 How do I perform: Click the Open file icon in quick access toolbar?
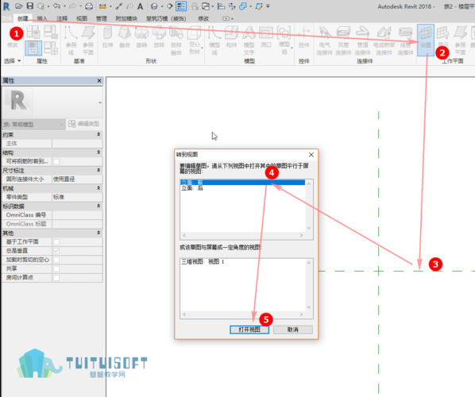point(19,6)
